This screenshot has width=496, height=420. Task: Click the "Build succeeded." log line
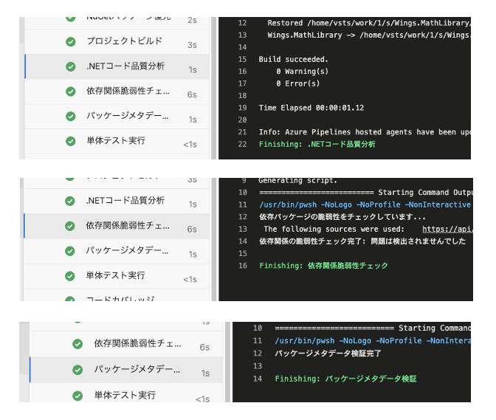[x=293, y=59]
